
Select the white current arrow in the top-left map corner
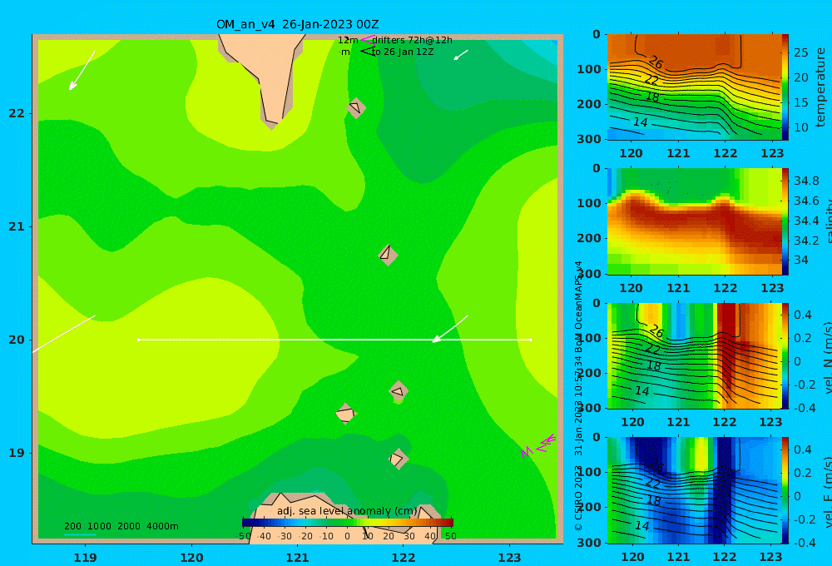(82, 71)
